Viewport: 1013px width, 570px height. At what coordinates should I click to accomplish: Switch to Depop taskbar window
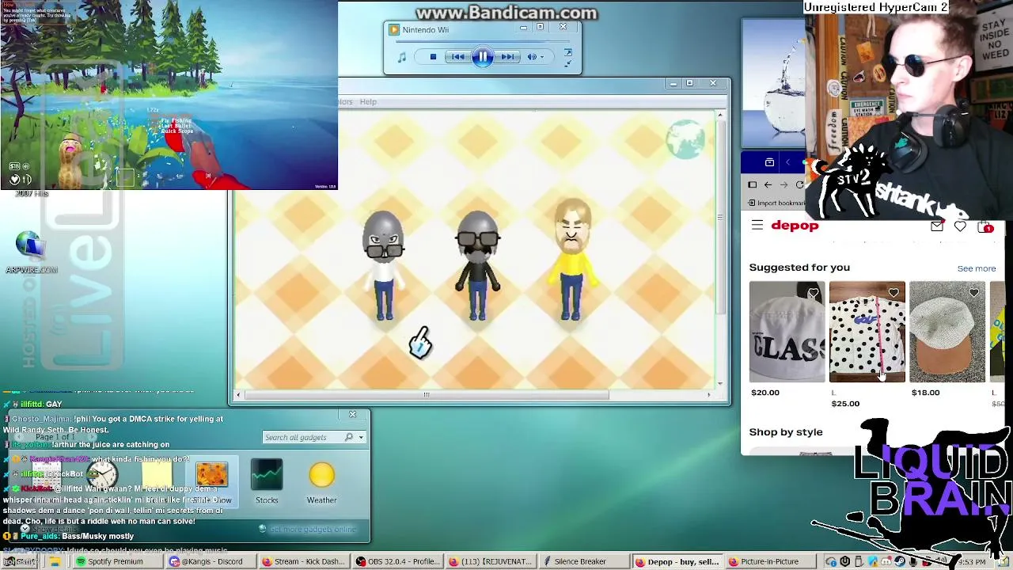[x=677, y=561]
